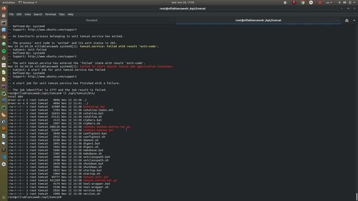Open the clock and calendar in the top bar

click(x=183, y=2)
